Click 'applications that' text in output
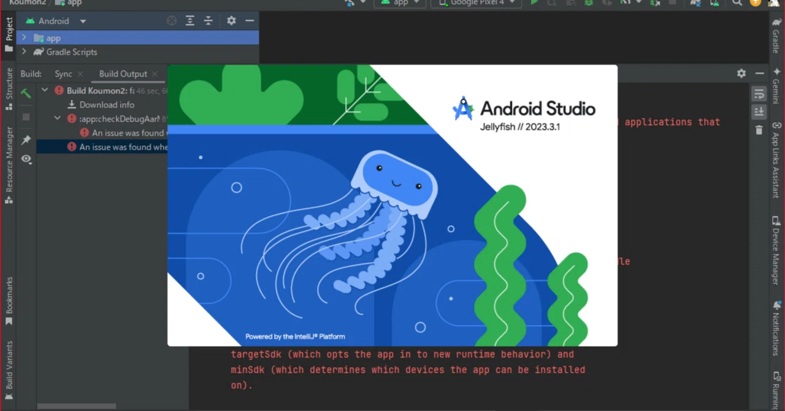 click(x=672, y=121)
